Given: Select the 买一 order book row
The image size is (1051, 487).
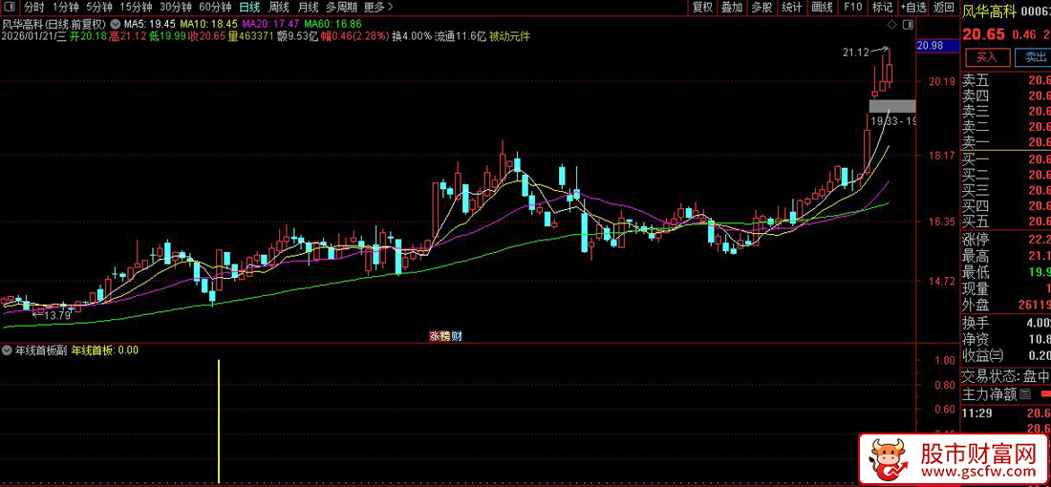Looking at the screenshot, I should pyautogui.click(x=1006, y=159).
